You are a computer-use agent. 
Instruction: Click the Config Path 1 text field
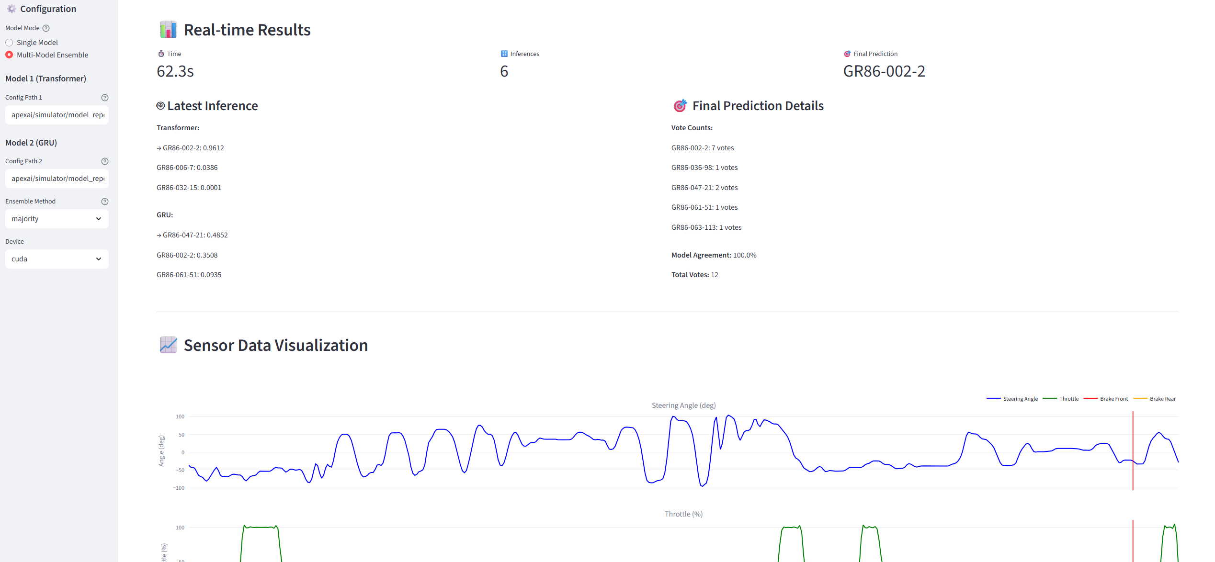(x=57, y=115)
